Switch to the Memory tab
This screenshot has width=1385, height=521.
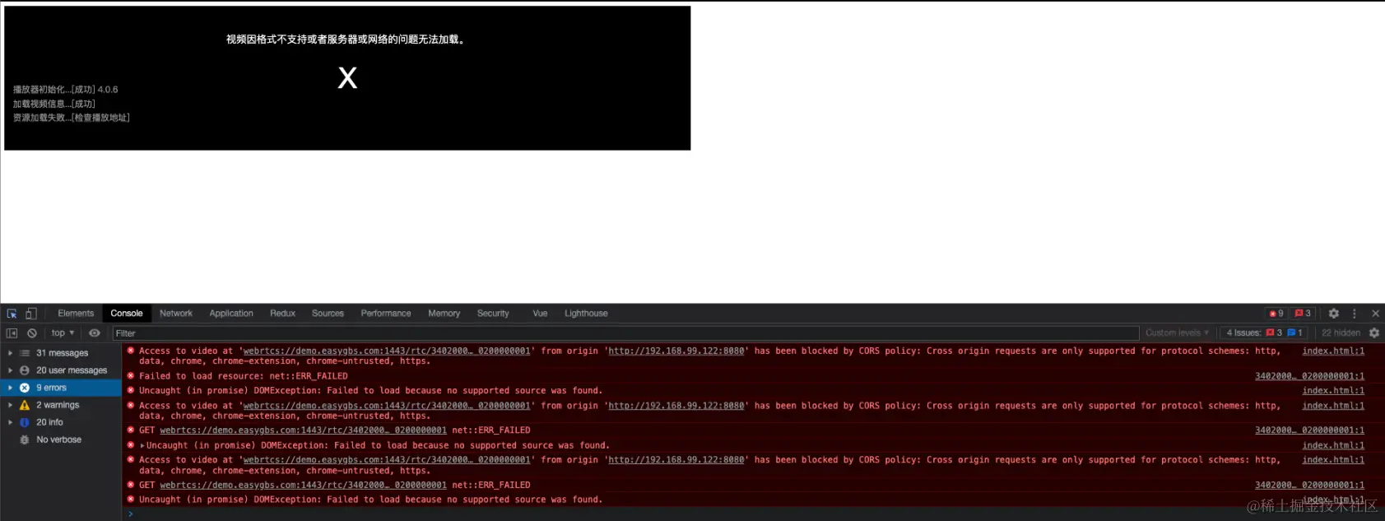444,314
